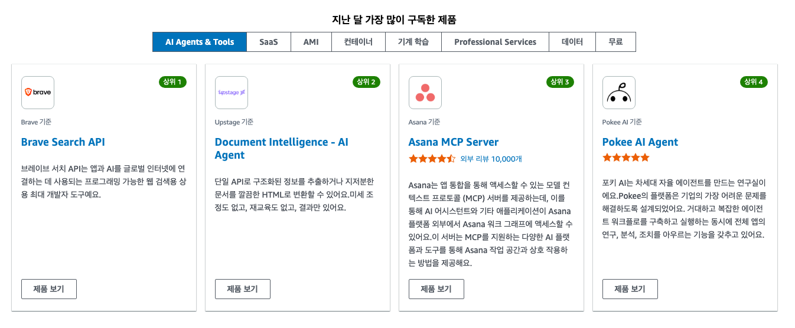
Task: Open the Brave Search API title link
Action: [x=63, y=142]
